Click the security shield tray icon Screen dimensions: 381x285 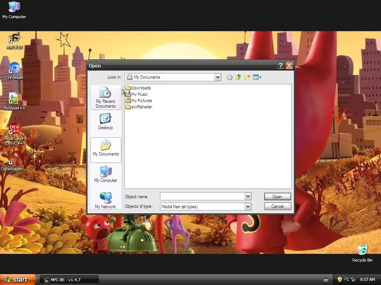340,279
